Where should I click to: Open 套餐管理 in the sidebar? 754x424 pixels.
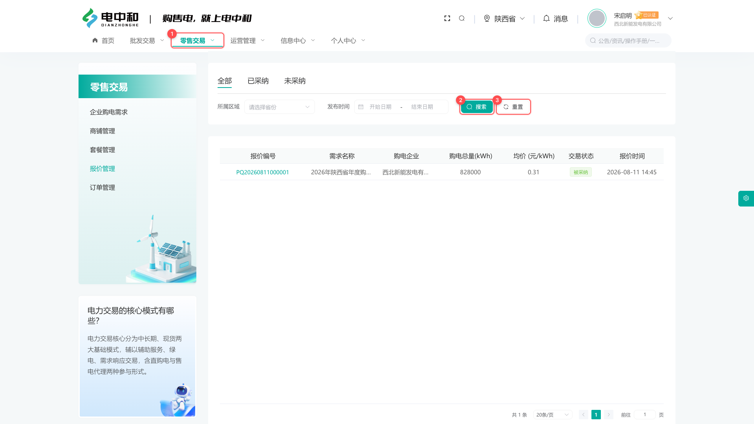click(x=102, y=150)
